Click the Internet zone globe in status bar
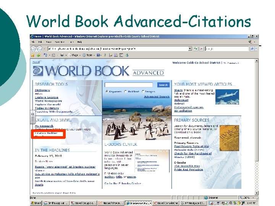The height and width of the screenshot is (206, 275). [206, 198]
